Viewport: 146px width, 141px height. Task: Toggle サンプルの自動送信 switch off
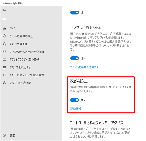click(74, 58)
